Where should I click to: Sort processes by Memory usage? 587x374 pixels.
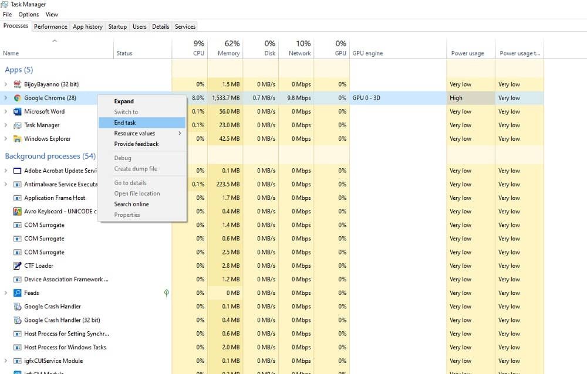click(x=225, y=49)
